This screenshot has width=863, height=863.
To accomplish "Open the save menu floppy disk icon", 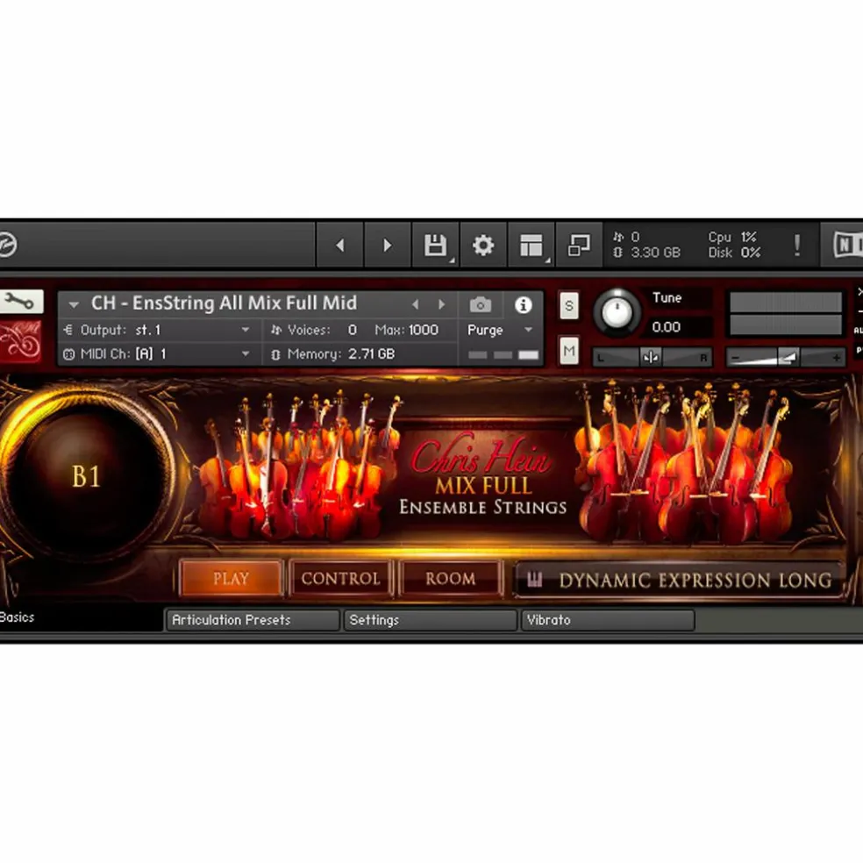I will click(435, 245).
